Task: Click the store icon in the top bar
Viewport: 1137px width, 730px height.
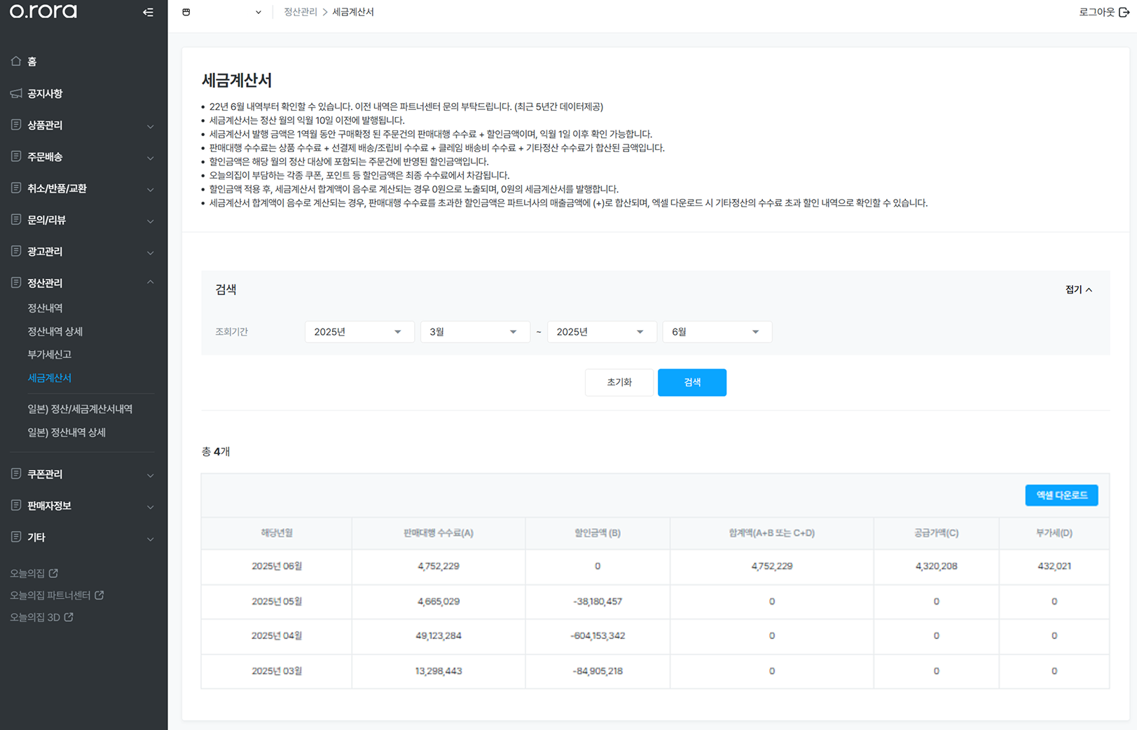Action: pos(186,12)
